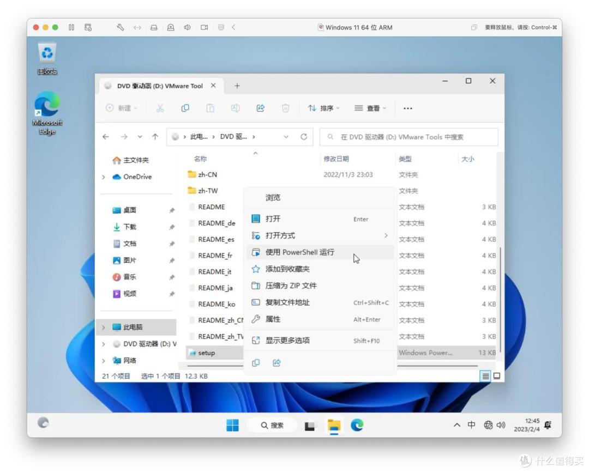Click the share icon at context menu bottom
589x473 pixels.
(277, 362)
